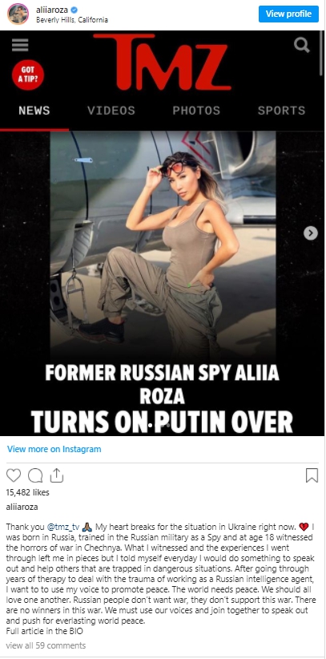The width and height of the screenshot is (326, 659).
Task: Click the View profile button
Action: point(288,14)
